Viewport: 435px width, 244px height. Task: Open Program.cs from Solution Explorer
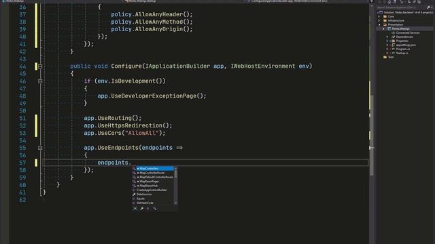[403, 49]
